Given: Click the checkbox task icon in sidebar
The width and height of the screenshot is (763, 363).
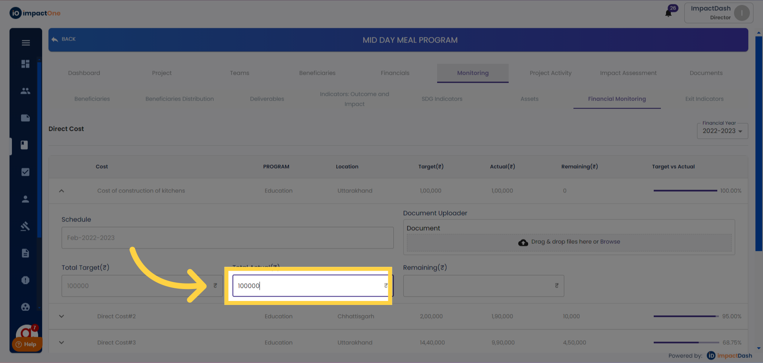Looking at the screenshot, I should click(25, 172).
